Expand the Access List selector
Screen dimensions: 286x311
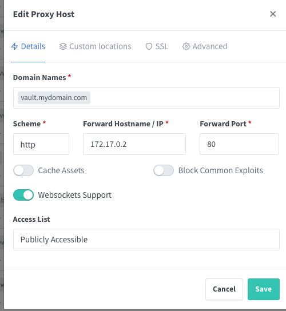click(146, 240)
